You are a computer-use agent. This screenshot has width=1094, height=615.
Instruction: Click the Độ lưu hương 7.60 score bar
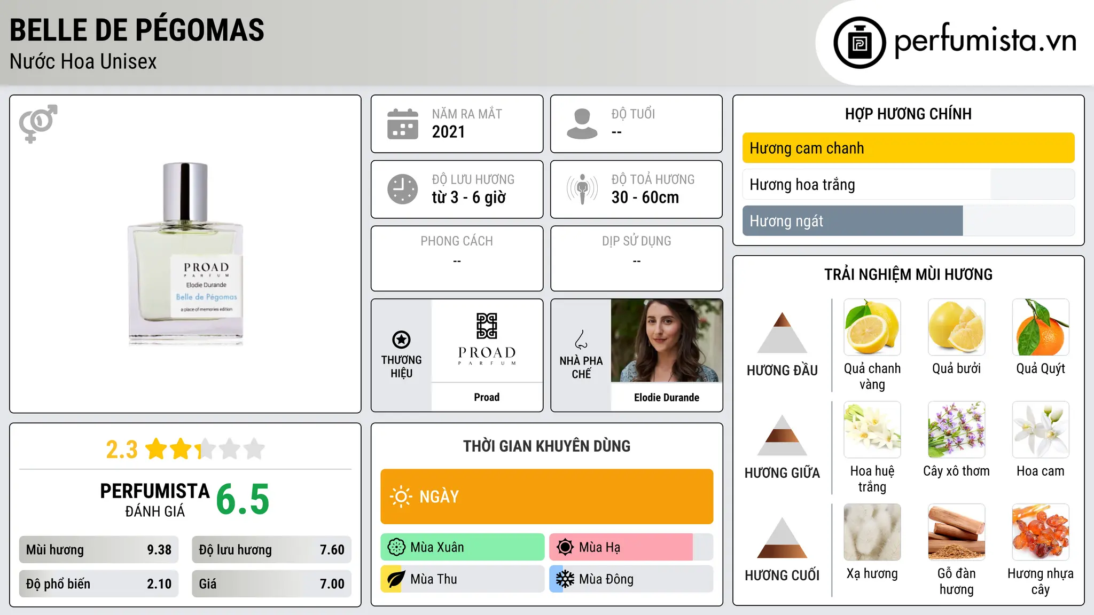[271, 550]
